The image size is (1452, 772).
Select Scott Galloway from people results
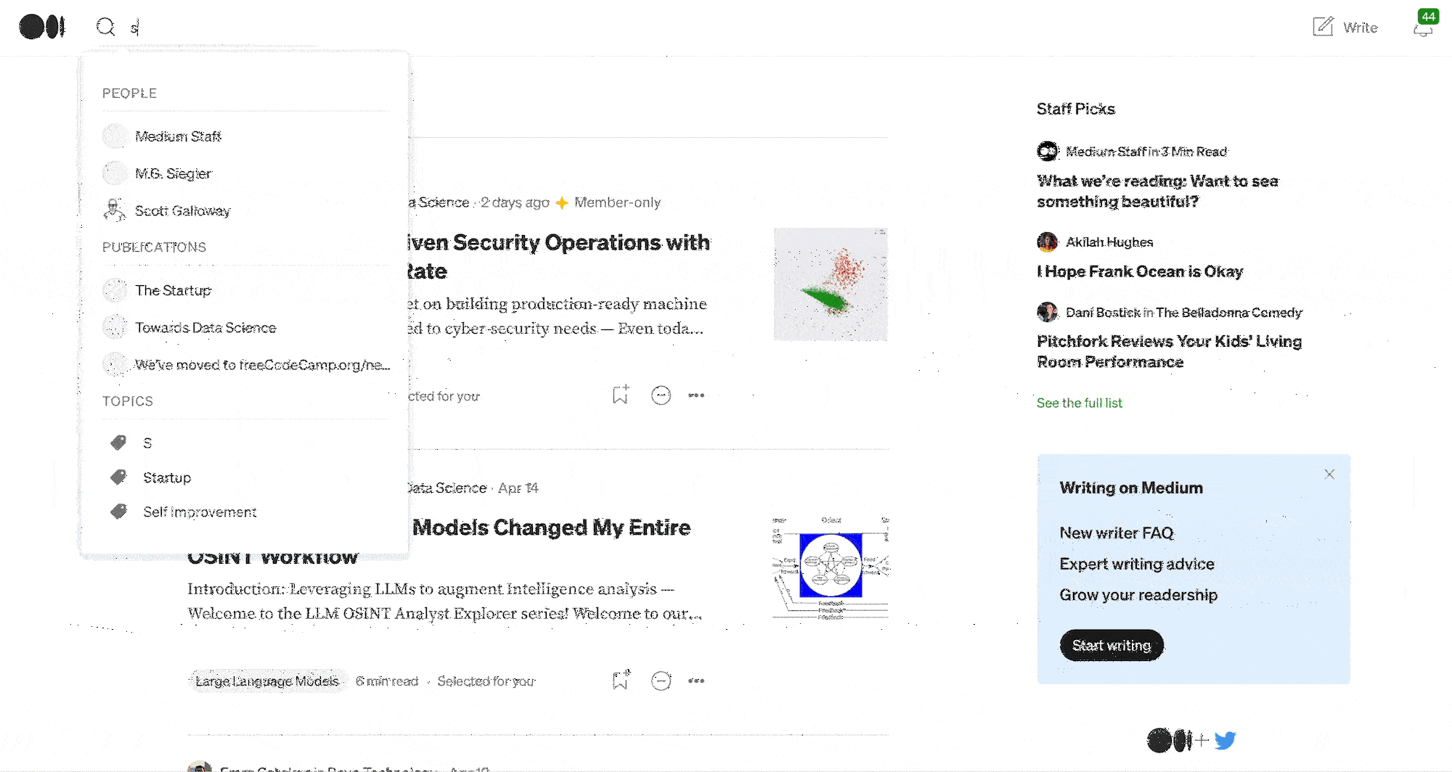pyautogui.click(x=183, y=210)
